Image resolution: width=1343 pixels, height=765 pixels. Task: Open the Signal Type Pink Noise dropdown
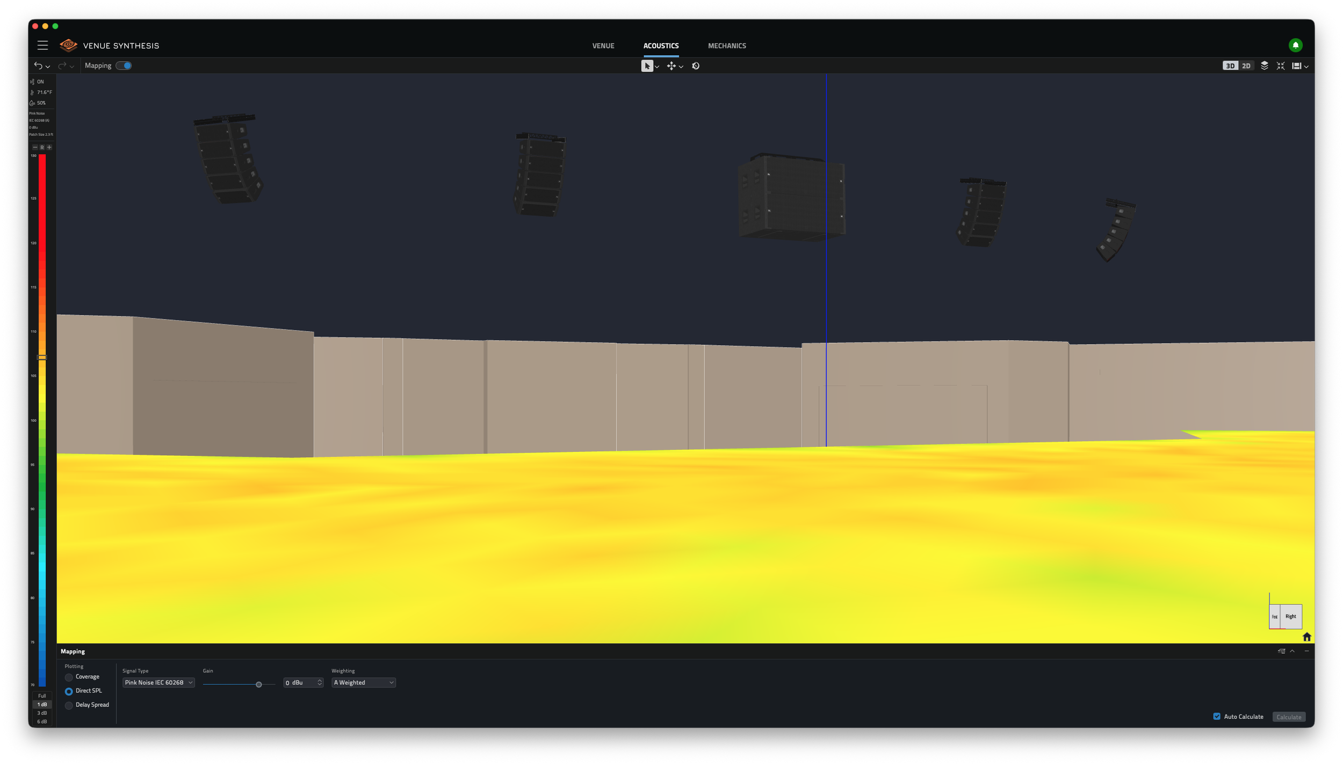(158, 683)
